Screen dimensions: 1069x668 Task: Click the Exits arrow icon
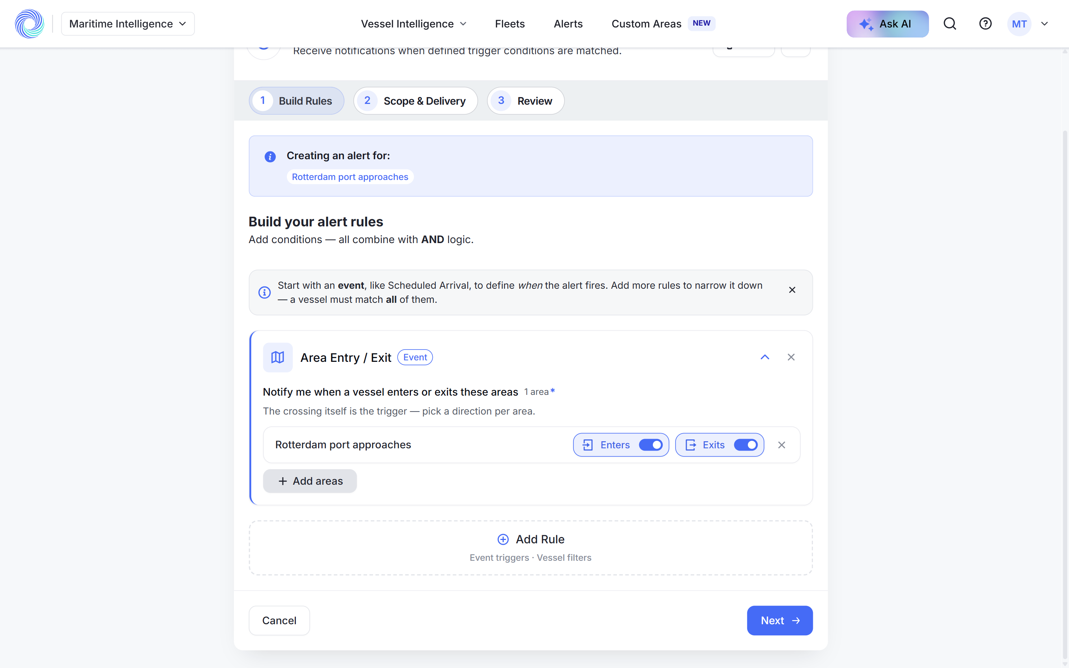click(690, 445)
